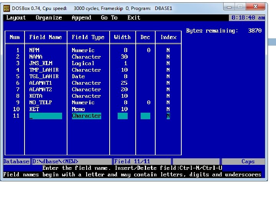The height and width of the screenshot is (207, 276).
Task: Select the KOTA field name
Action: point(36,96)
